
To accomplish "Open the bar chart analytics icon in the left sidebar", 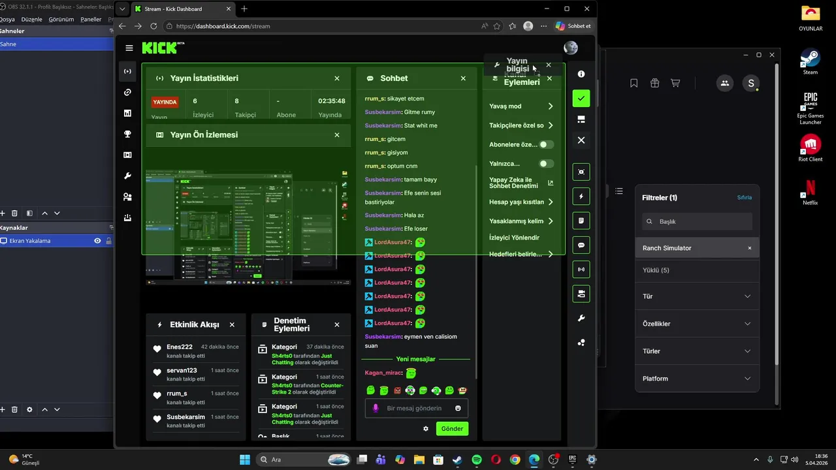I will click(x=127, y=113).
